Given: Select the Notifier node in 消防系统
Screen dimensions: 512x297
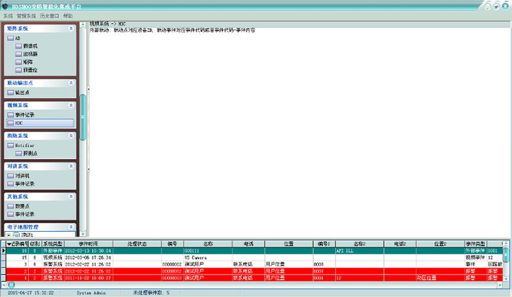Looking at the screenshot, I should click(x=24, y=145).
